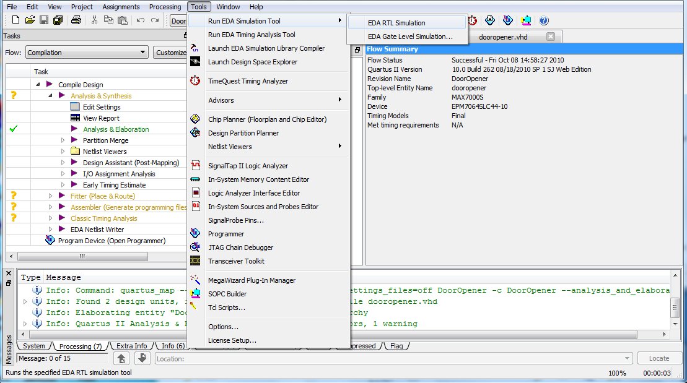Close the dooropener.vhd tab
This screenshot has height=383, width=687.
click(x=551, y=37)
